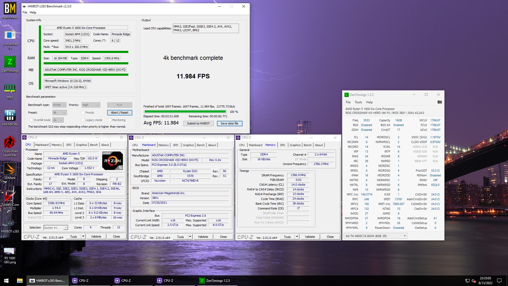Viewport: 508px width, 286px height.
Task: Click the benchmark progress bar at 100%
Action: tap(185, 112)
